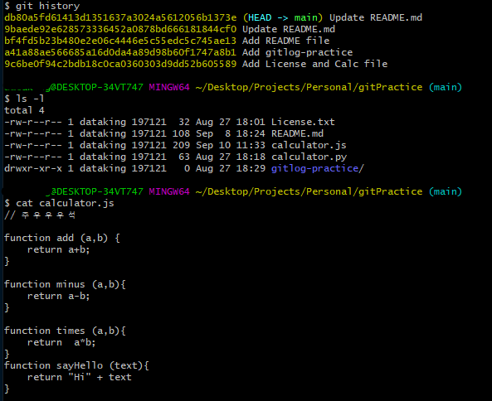
Task: Click 'function sayHello (text){' line
Action: click(76, 365)
